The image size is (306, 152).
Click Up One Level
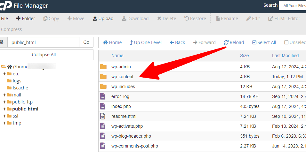146,42
